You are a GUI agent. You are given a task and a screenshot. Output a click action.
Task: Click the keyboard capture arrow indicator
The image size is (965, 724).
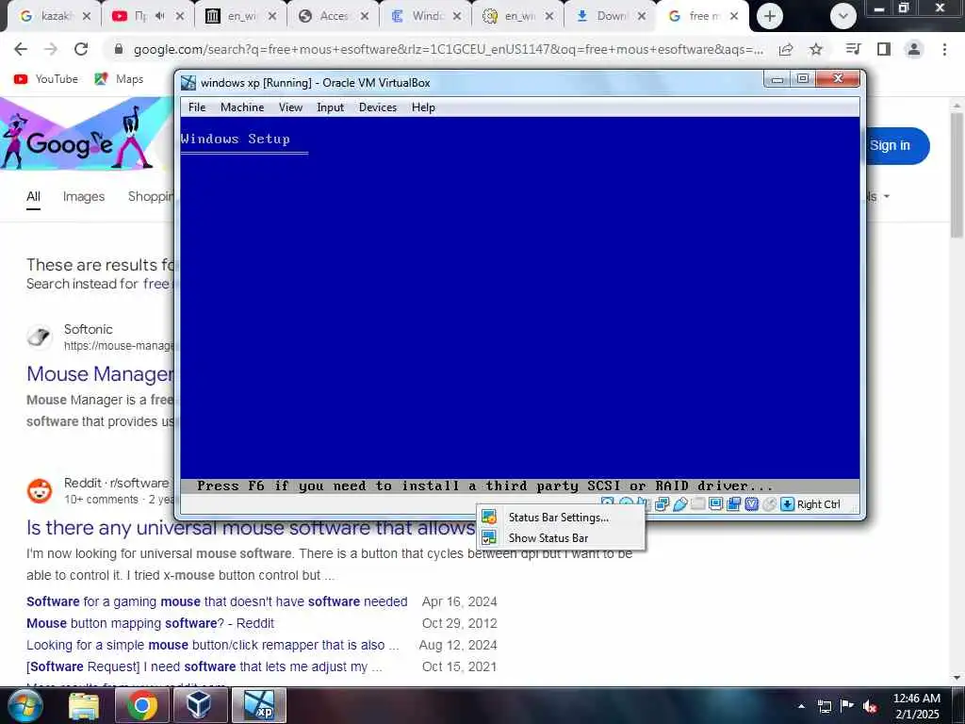pyautogui.click(x=787, y=504)
